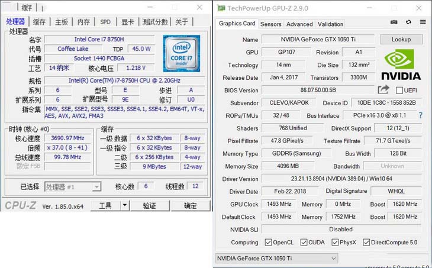Screen dimensions: 432x268
Task: Switch to the SPD tab
Action: click(x=105, y=22)
